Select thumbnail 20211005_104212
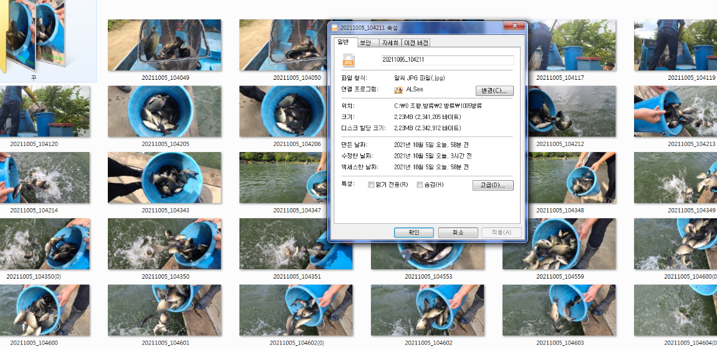Image resolution: width=717 pixels, height=349 pixels. pos(572,112)
